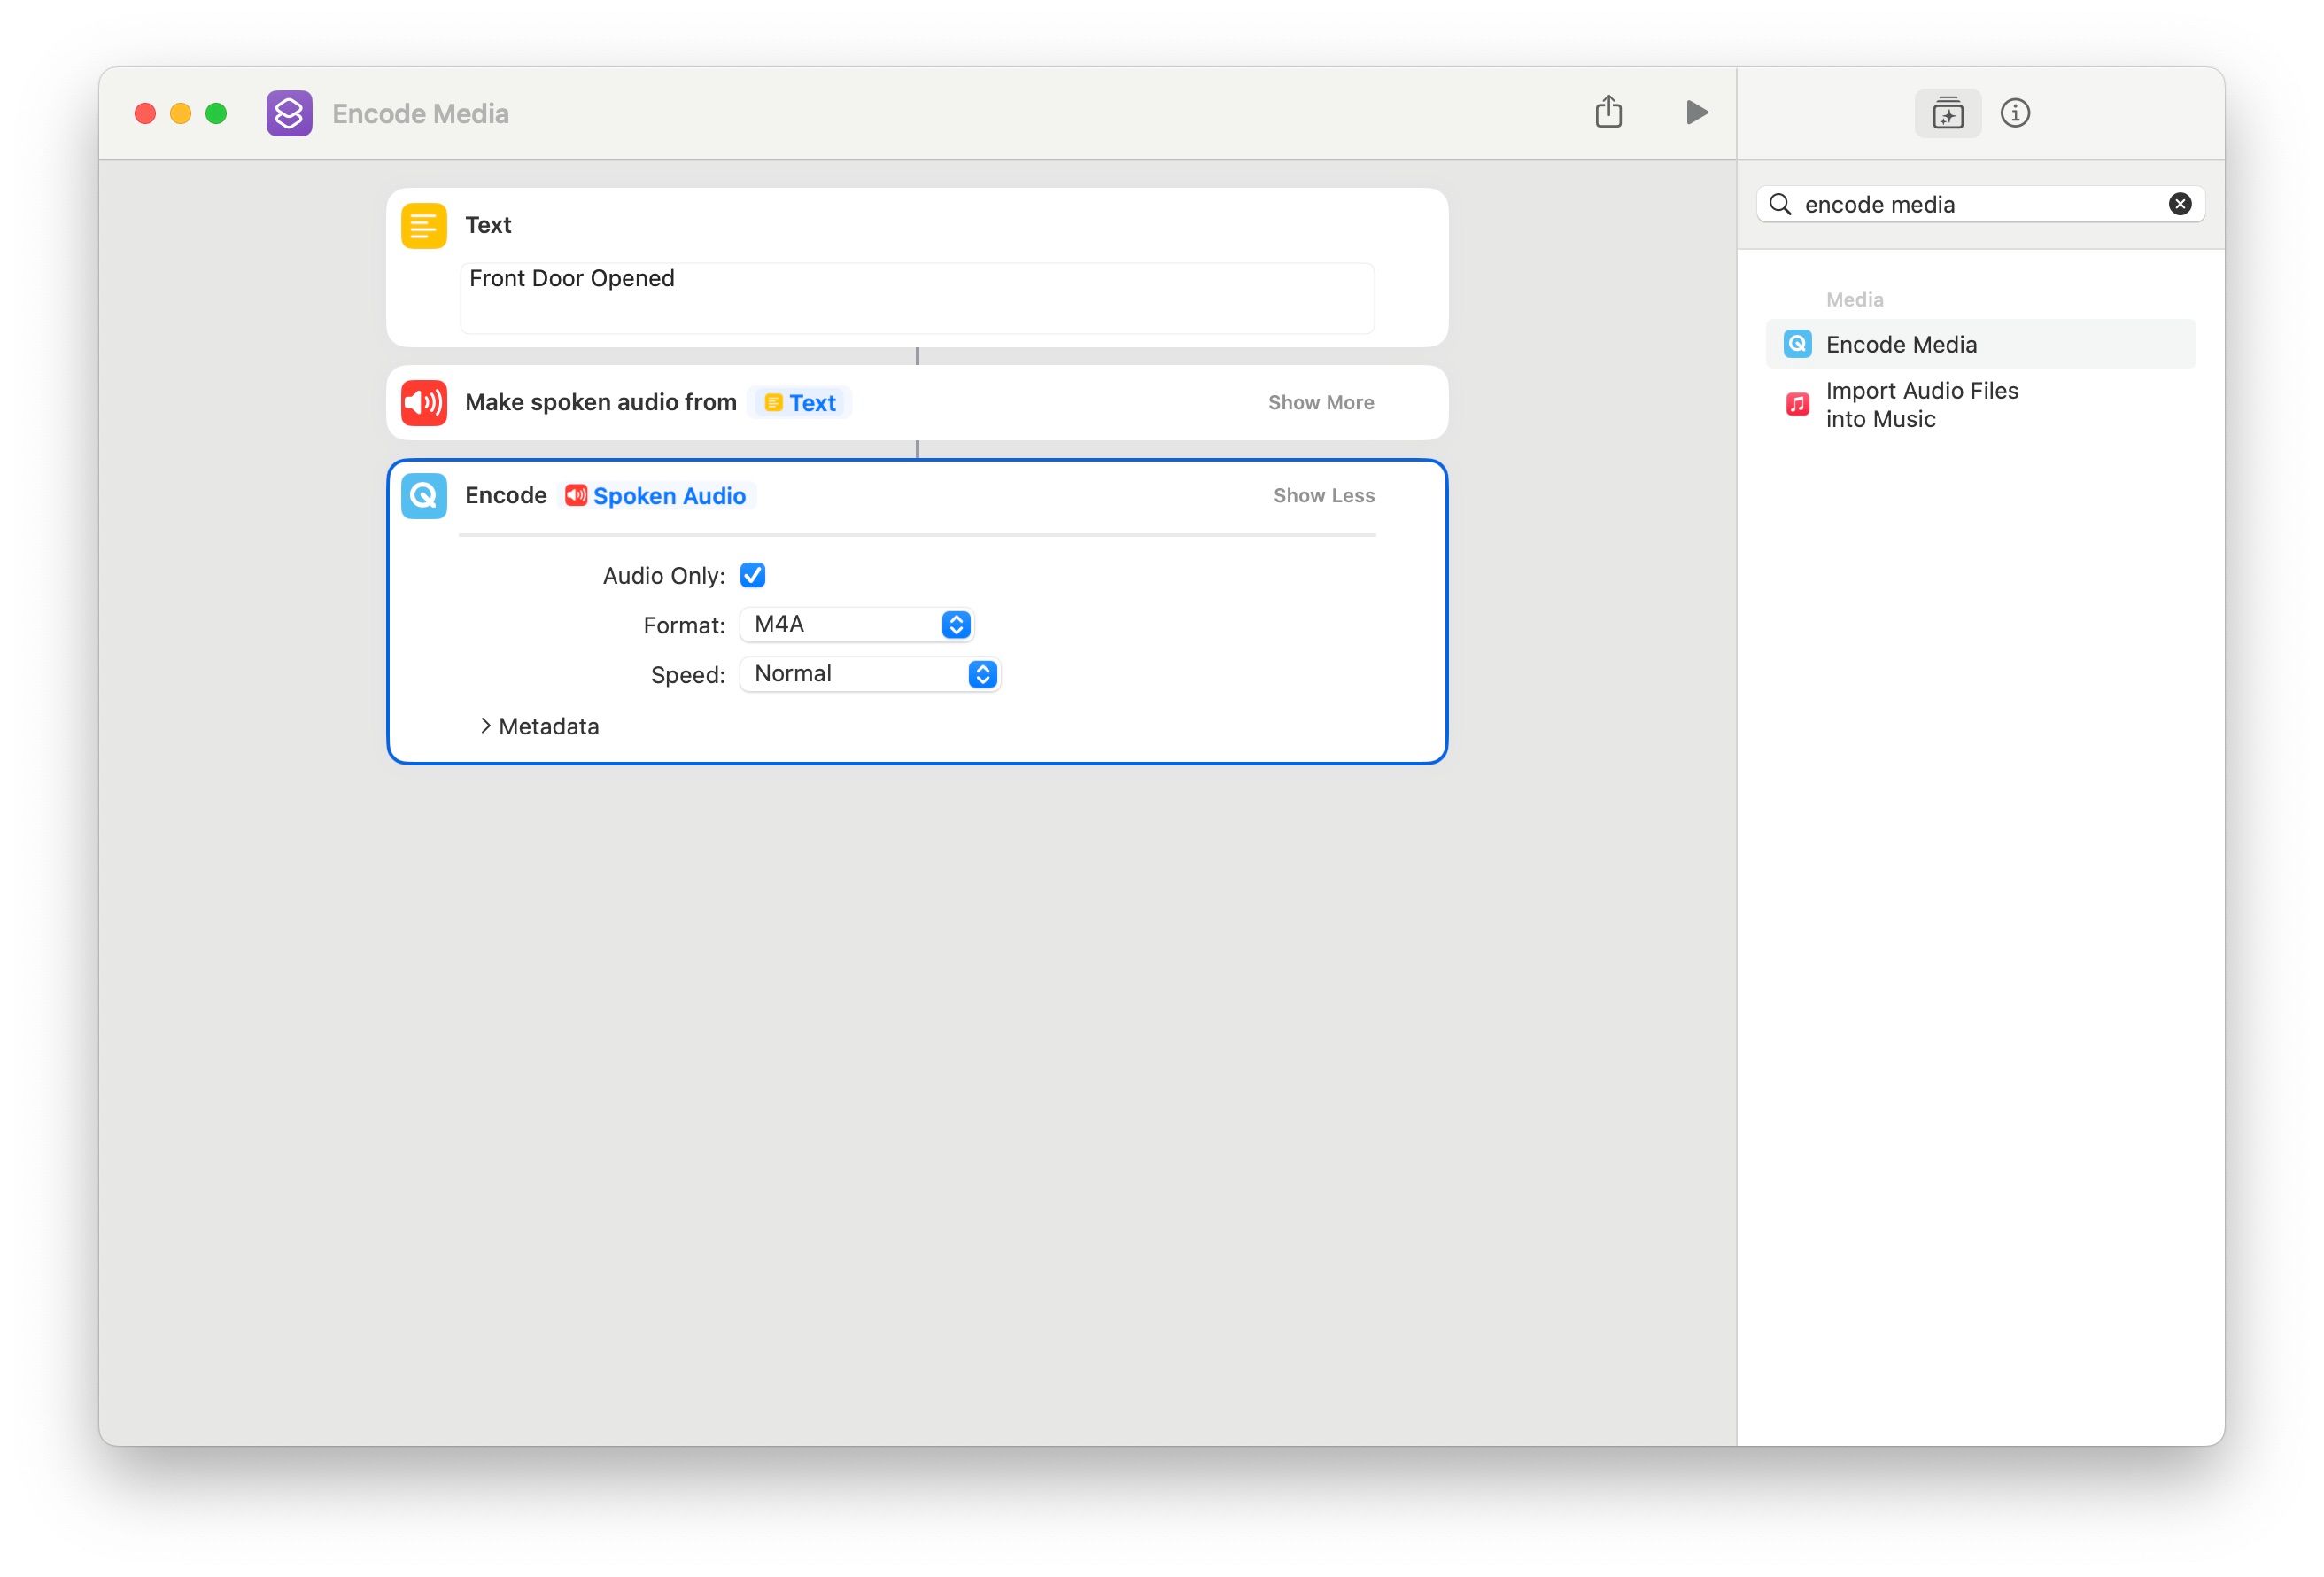Screen dimensions: 2324x1577
Task: Click the Make Spoken Audio speaker icon
Action: [423, 402]
